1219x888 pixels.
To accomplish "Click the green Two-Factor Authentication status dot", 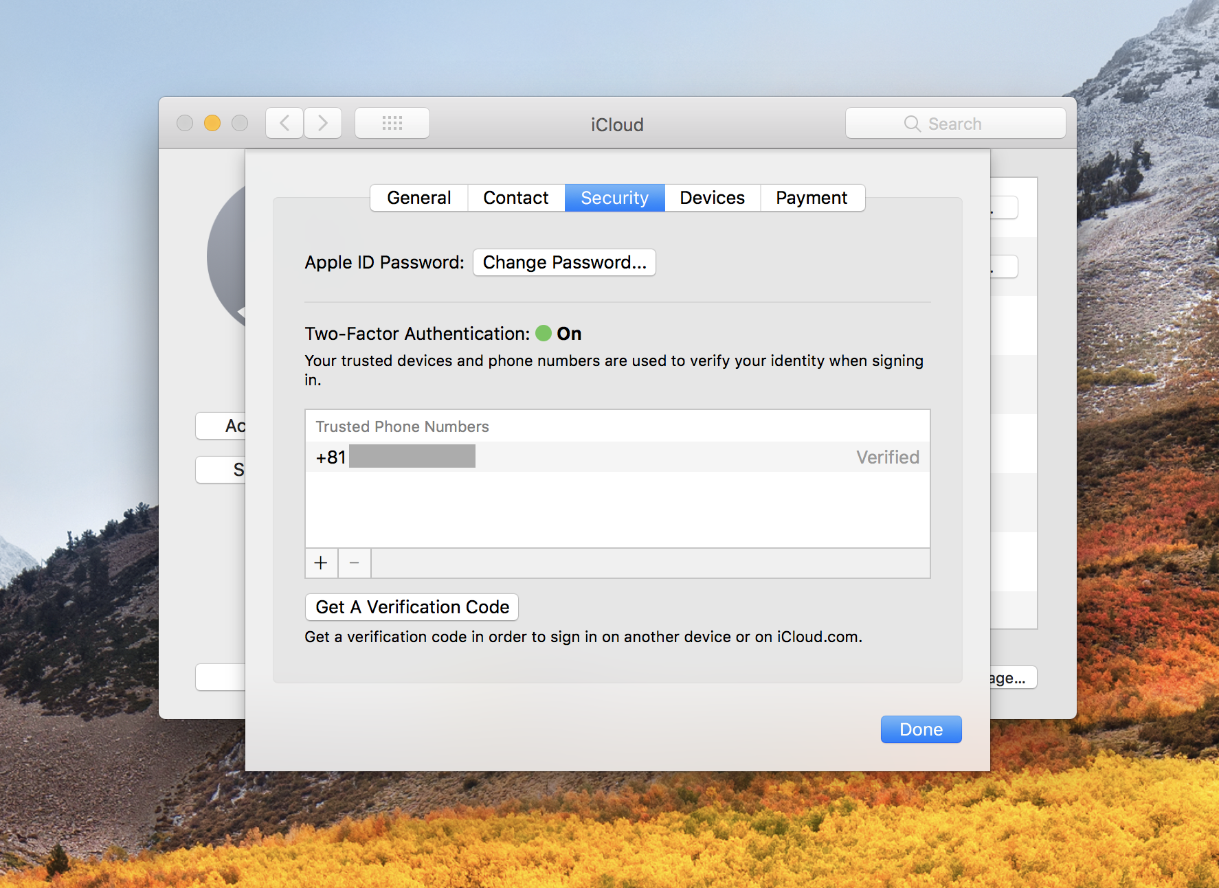I will coord(544,333).
